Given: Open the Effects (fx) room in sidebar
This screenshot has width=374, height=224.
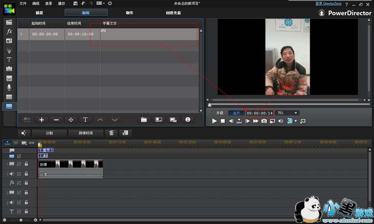Looking at the screenshot, I should tap(9, 32).
